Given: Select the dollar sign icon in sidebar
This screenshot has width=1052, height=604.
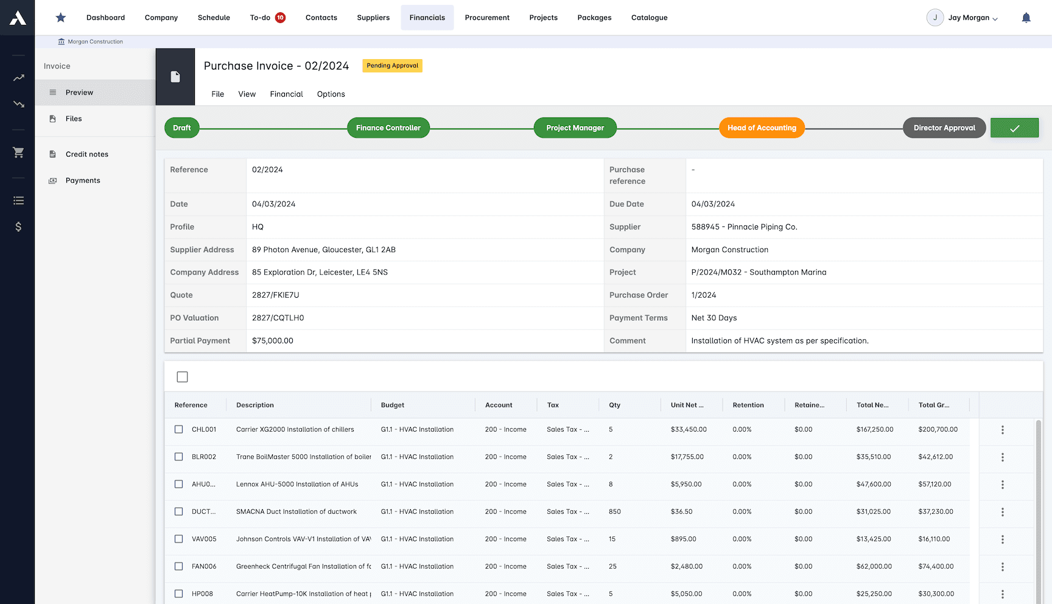Looking at the screenshot, I should click(x=18, y=226).
